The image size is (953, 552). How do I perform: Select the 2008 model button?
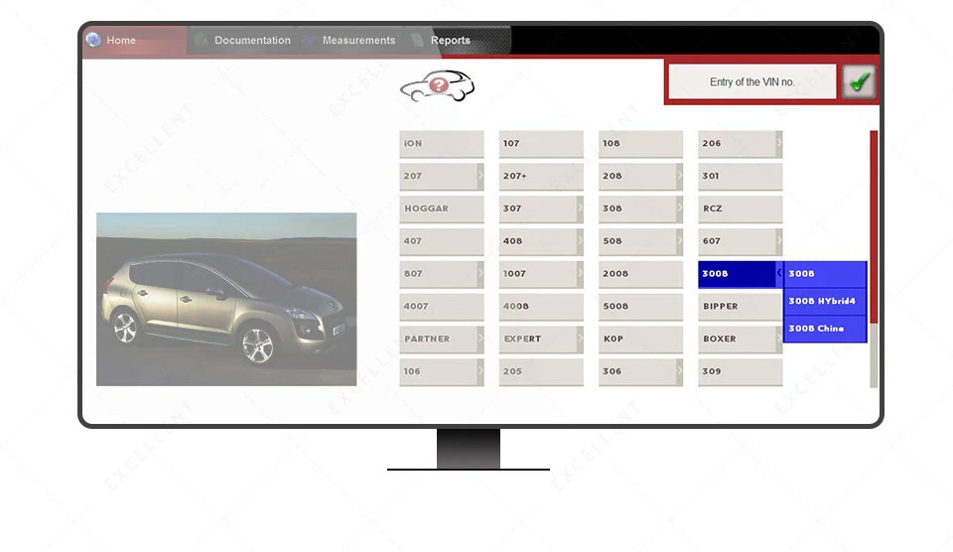coord(640,274)
